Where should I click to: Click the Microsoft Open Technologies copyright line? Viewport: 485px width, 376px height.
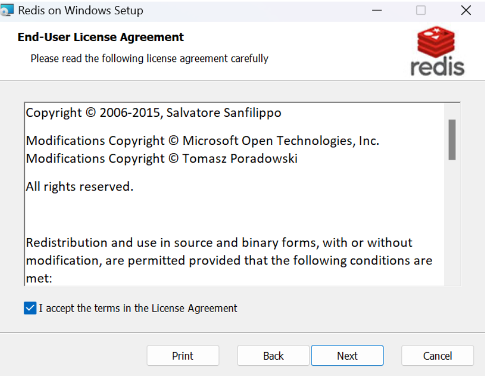[x=203, y=141]
